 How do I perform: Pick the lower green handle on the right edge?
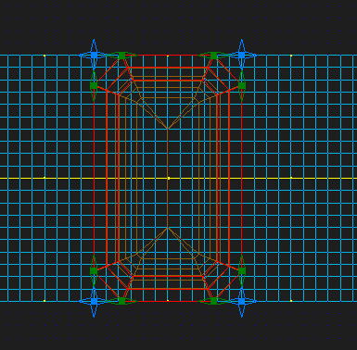242,271
